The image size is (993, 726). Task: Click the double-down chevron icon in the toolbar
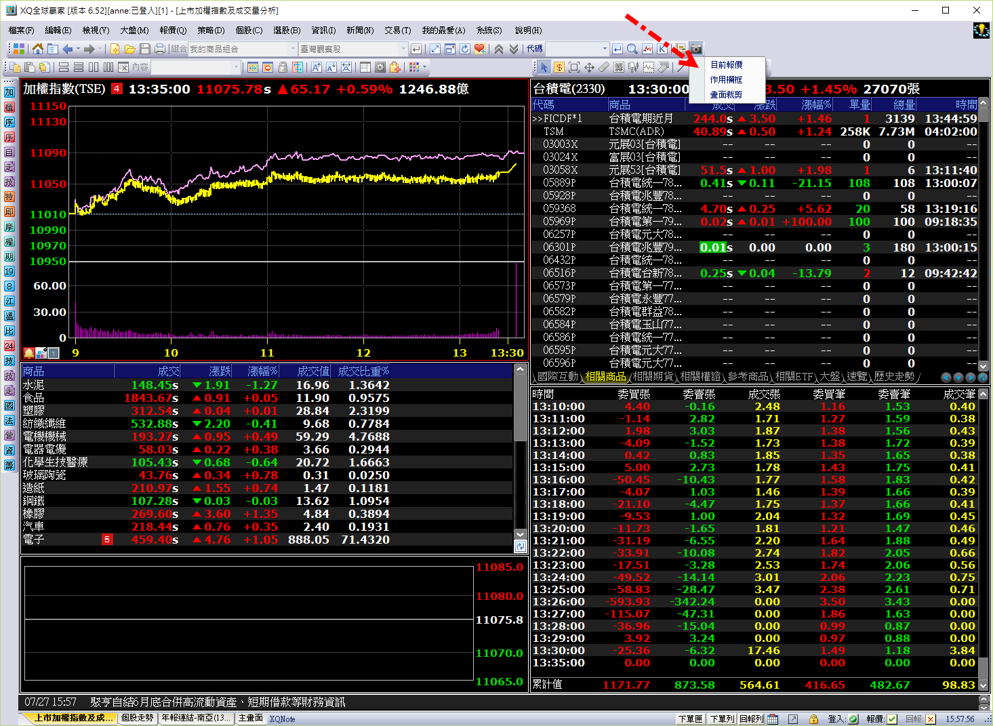pos(514,49)
